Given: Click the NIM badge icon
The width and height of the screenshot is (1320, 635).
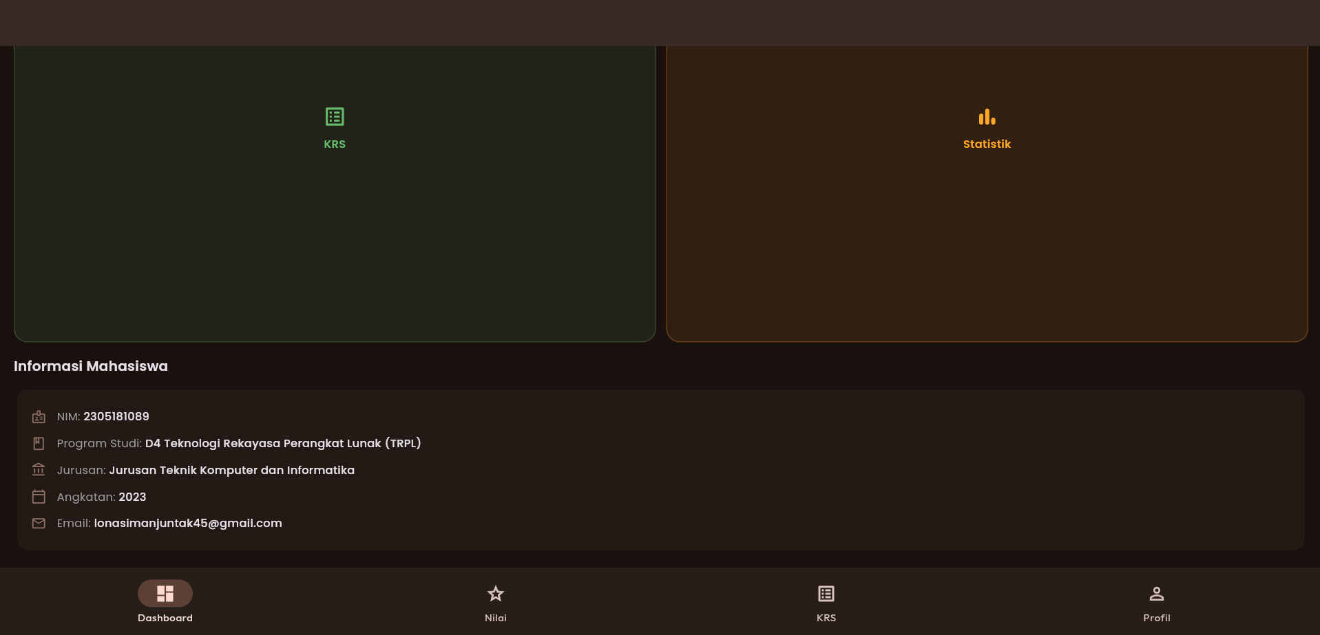Looking at the screenshot, I should tap(39, 417).
